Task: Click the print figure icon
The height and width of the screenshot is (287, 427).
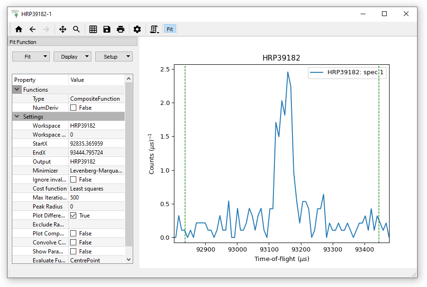Action: coord(121,29)
